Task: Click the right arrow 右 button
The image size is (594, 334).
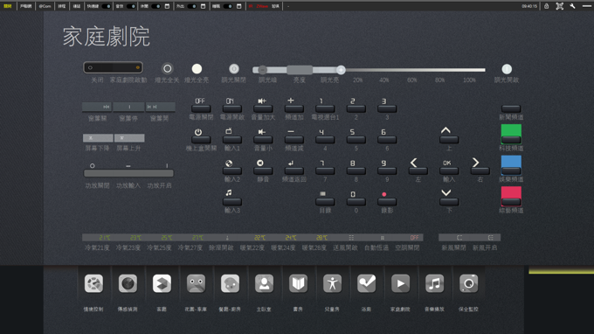Action: tap(480, 171)
